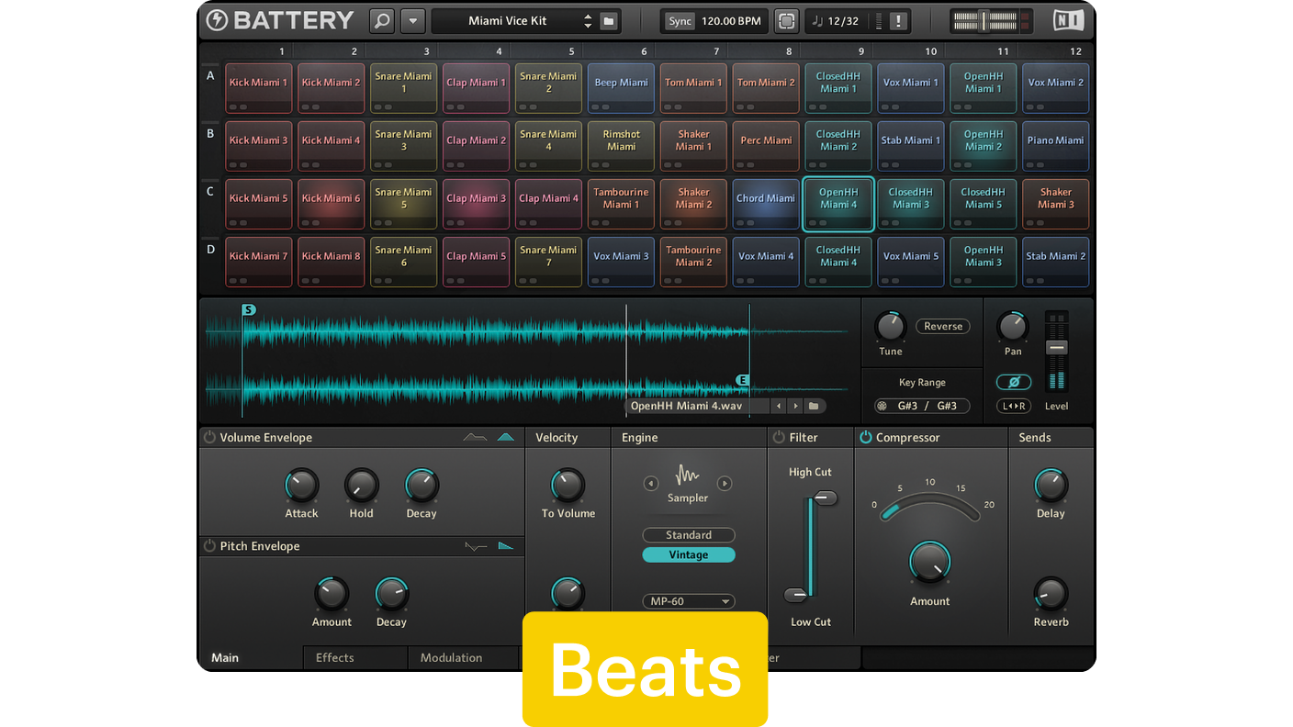The height and width of the screenshot is (727, 1293).
Task: Adjust the Level fader
Action: 1057,348
